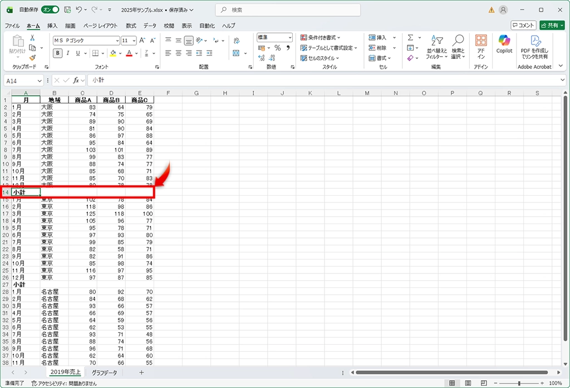The width and height of the screenshot is (570, 388).
Task: Open the add-ins (アドイン) button
Action: [x=481, y=46]
